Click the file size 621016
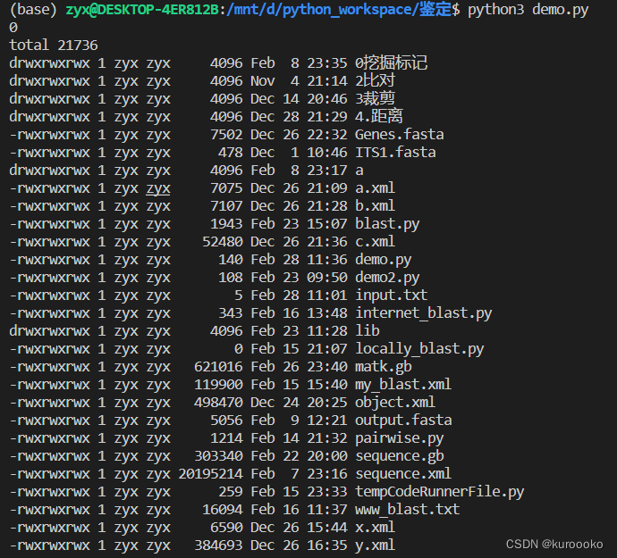This screenshot has width=617, height=558. (x=218, y=367)
